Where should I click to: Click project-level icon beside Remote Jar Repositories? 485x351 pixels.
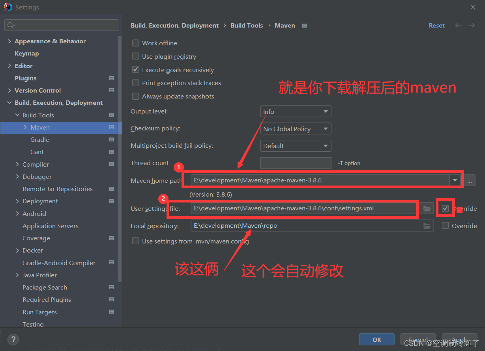pyautogui.click(x=111, y=189)
